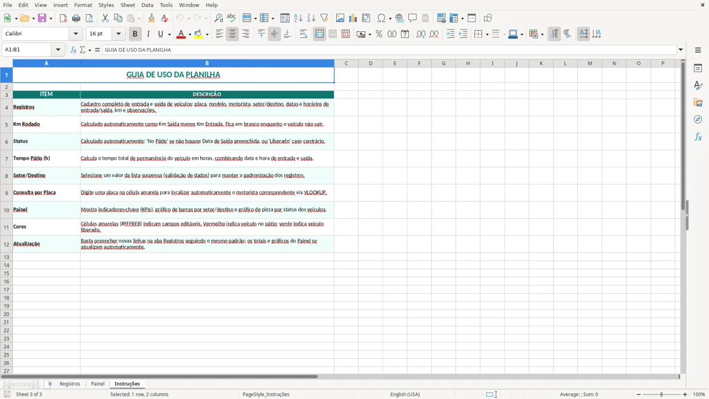Open Sidebar Functions fx panel
The image size is (709, 399).
point(698,137)
